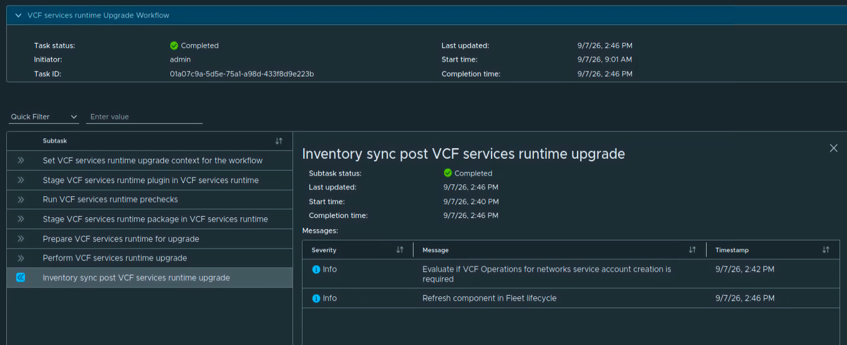Select Run VCF services runtime prechecks subtask
The width and height of the screenshot is (847, 345).
[110, 200]
